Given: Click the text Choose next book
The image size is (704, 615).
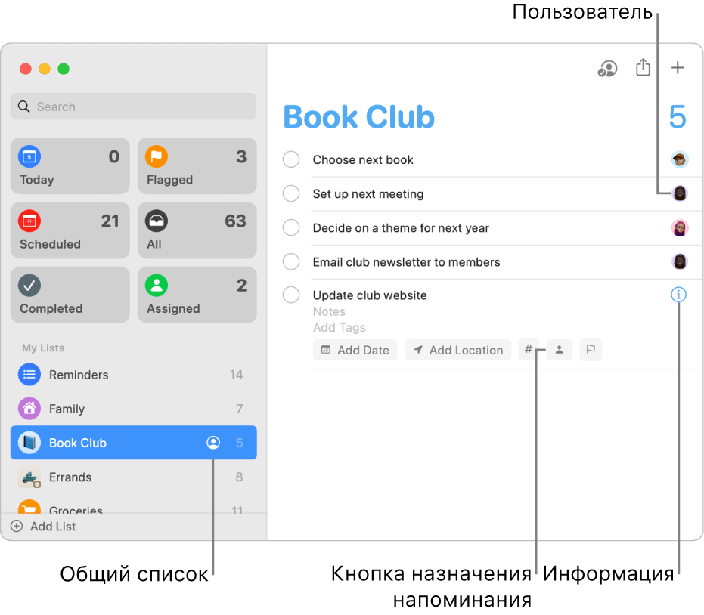Looking at the screenshot, I should pos(363,159).
